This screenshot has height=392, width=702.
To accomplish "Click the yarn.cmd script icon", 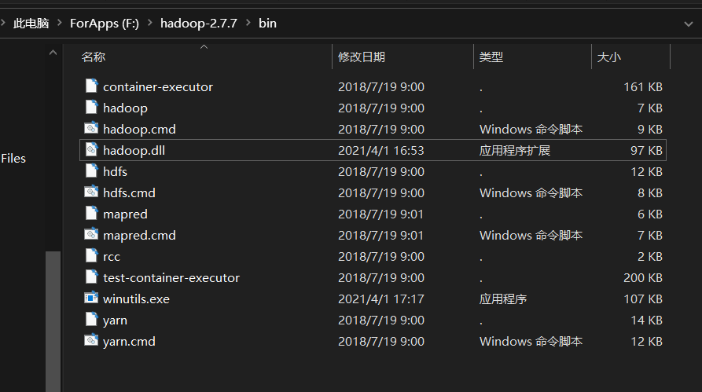I will click(91, 341).
